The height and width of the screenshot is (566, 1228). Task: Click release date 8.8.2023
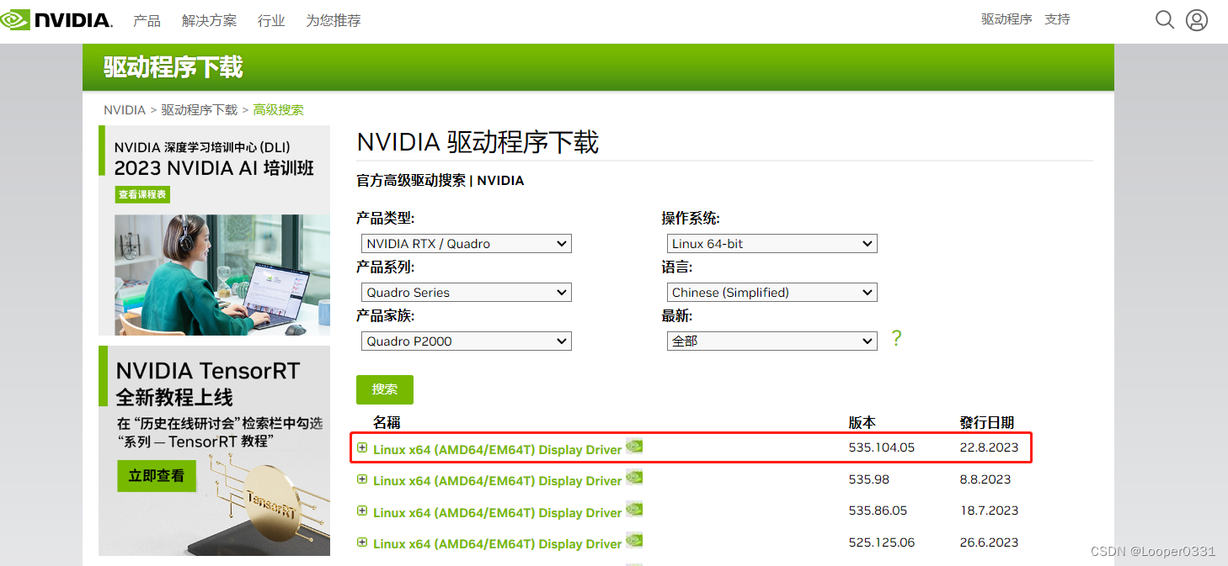tap(985, 479)
